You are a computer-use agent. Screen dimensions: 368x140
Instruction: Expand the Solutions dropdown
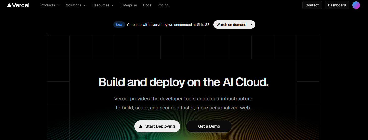pyautogui.click(x=76, y=5)
